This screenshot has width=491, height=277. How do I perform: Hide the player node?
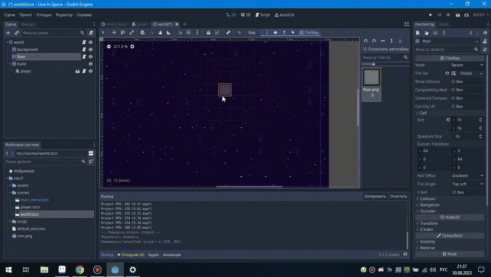click(x=90, y=71)
